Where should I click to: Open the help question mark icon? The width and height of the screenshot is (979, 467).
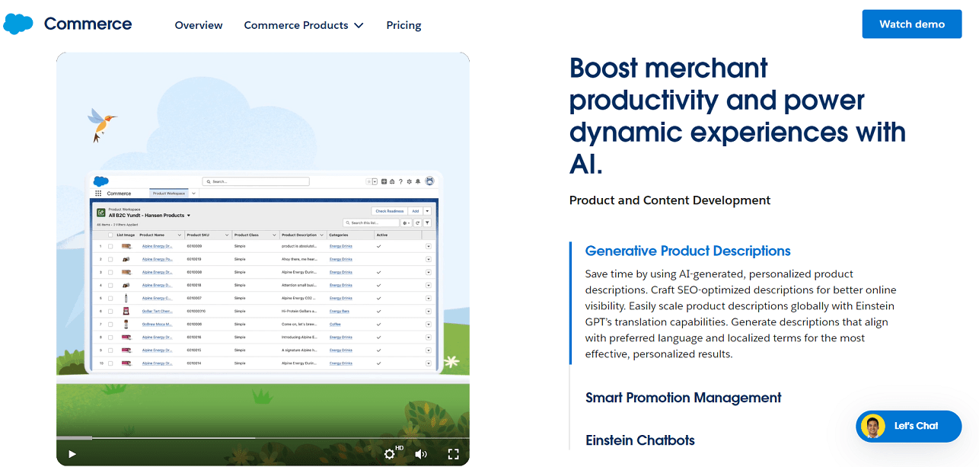401,181
